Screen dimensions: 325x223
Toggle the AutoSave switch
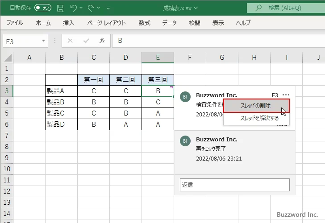[43, 8]
